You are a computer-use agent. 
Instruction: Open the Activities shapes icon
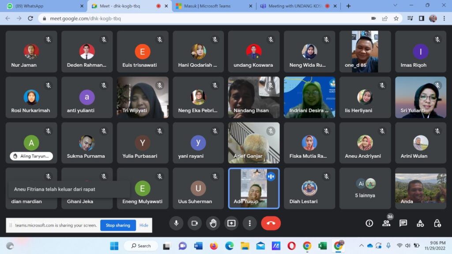point(420,223)
